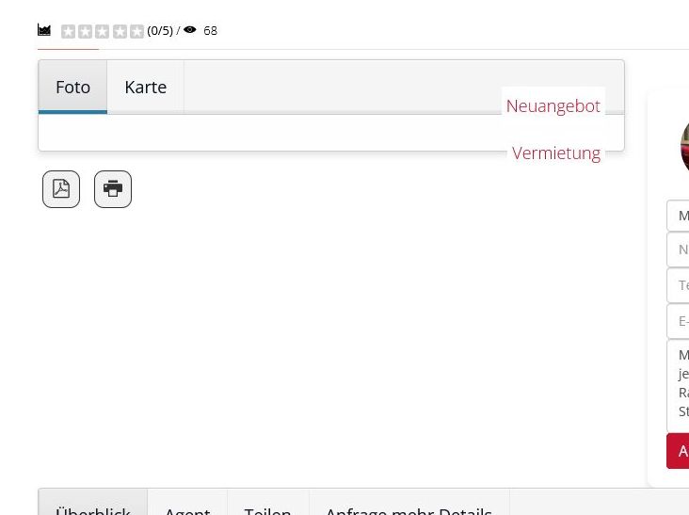Image resolution: width=689 pixels, height=515 pixels.
Task: Click the Neuangebot label
Action: 553,105
